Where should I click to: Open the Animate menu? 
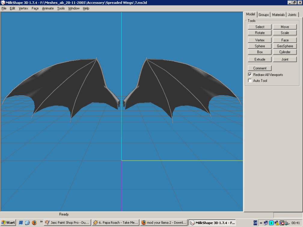point(48,8)
